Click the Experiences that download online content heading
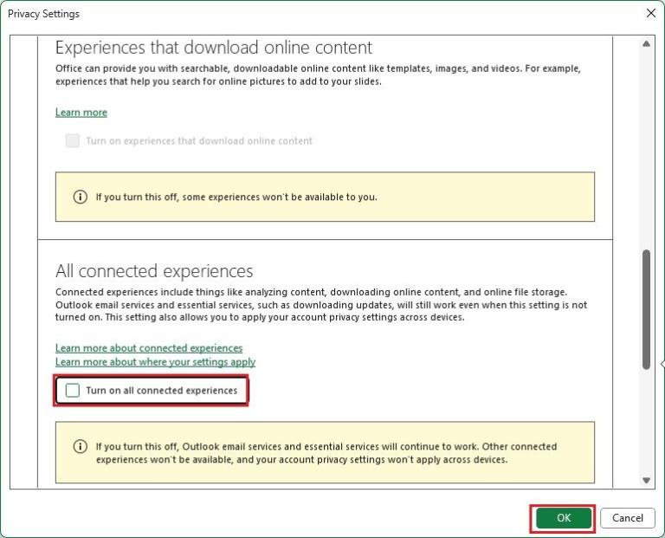 pyautogui.click(x=214, y=48)
